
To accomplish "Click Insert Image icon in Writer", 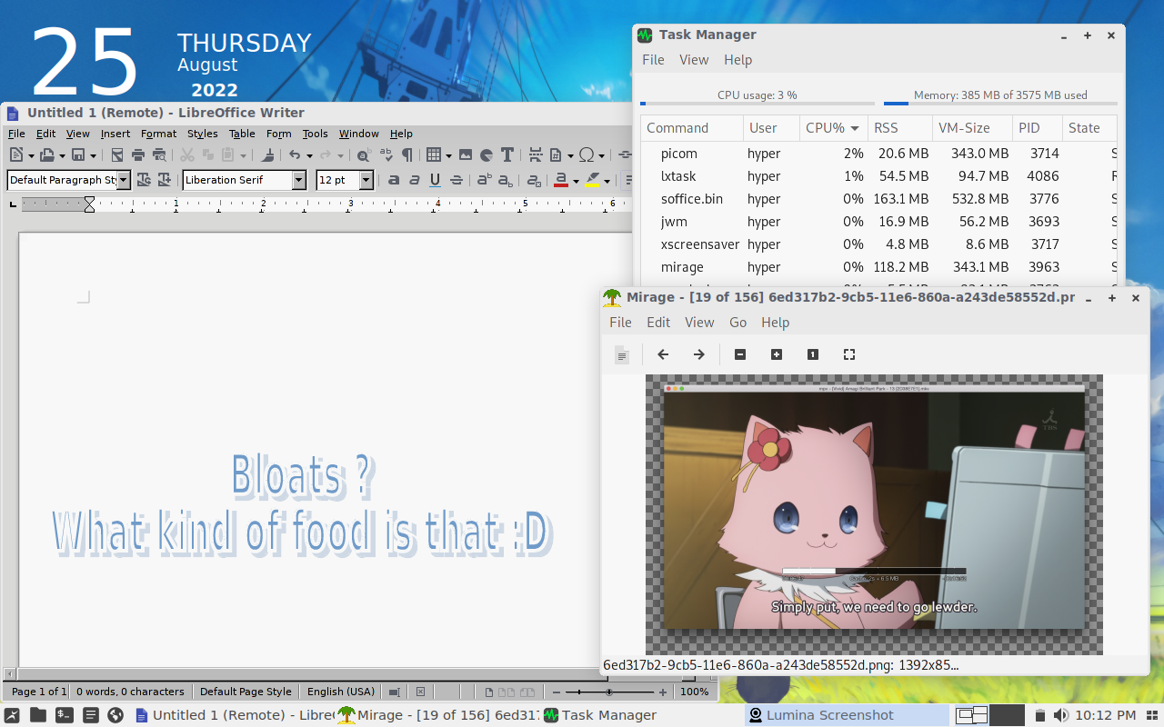I will click(466, 155).
